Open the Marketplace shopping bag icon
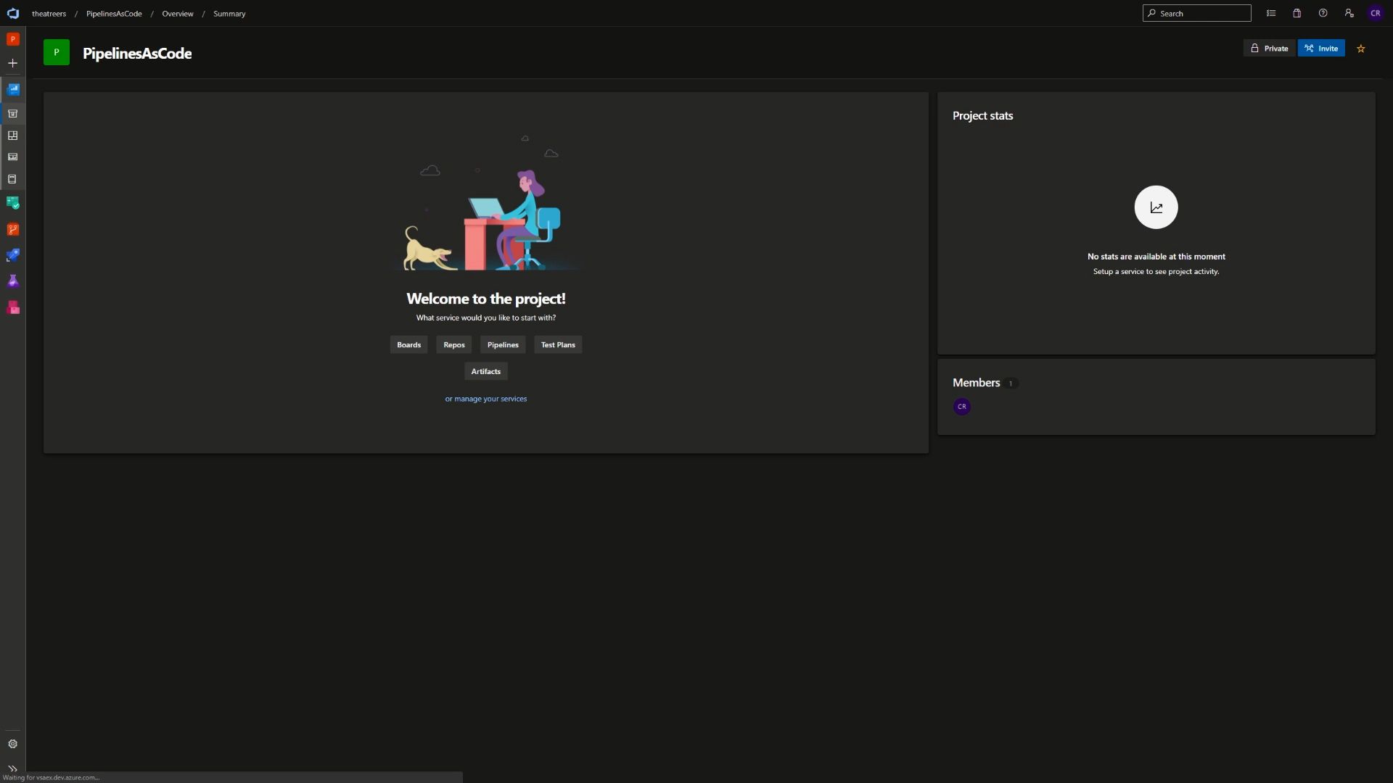The height and width of the screenshot is (783, 1393). (1297, 12)
